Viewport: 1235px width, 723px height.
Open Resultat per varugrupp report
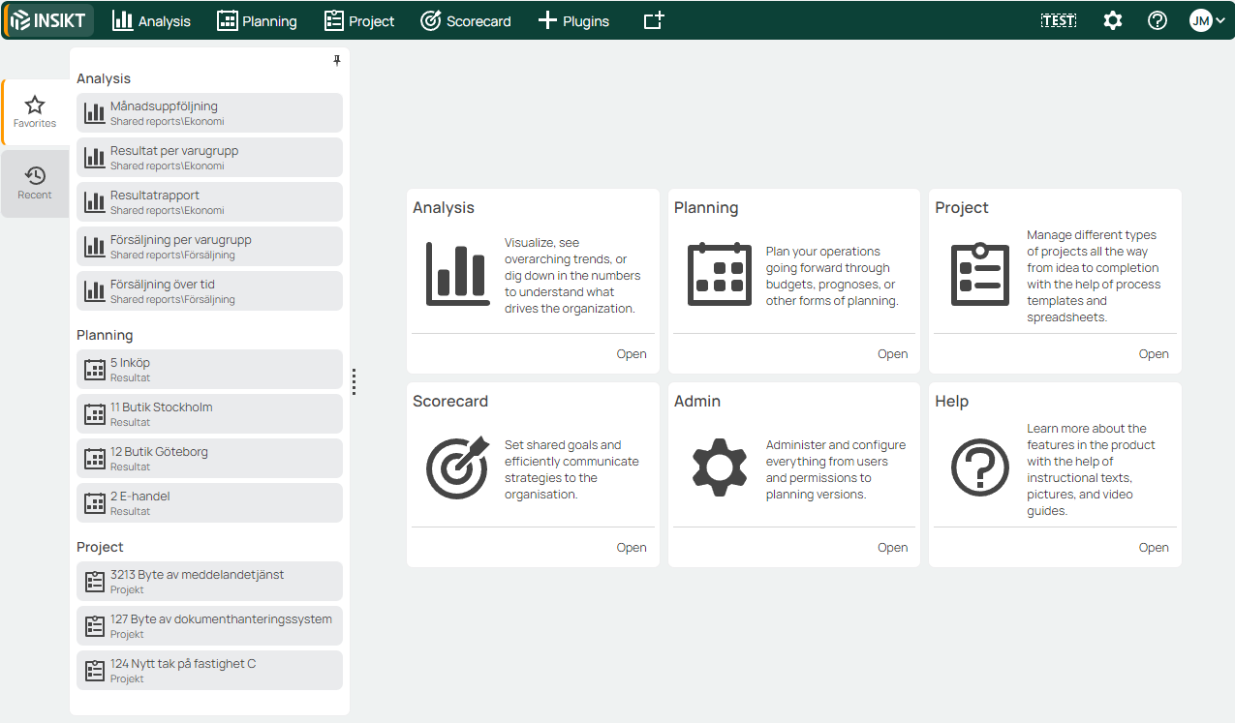(209, 157)
